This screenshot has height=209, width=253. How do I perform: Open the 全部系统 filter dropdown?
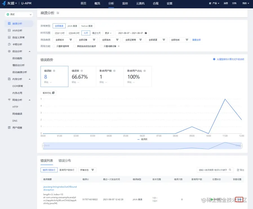point(110,40)
